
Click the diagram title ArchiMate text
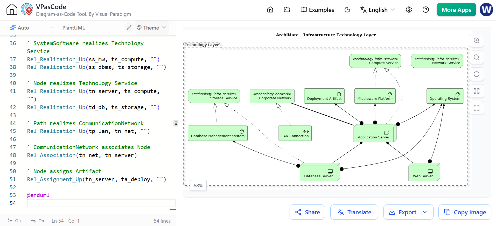click(326, 35)
